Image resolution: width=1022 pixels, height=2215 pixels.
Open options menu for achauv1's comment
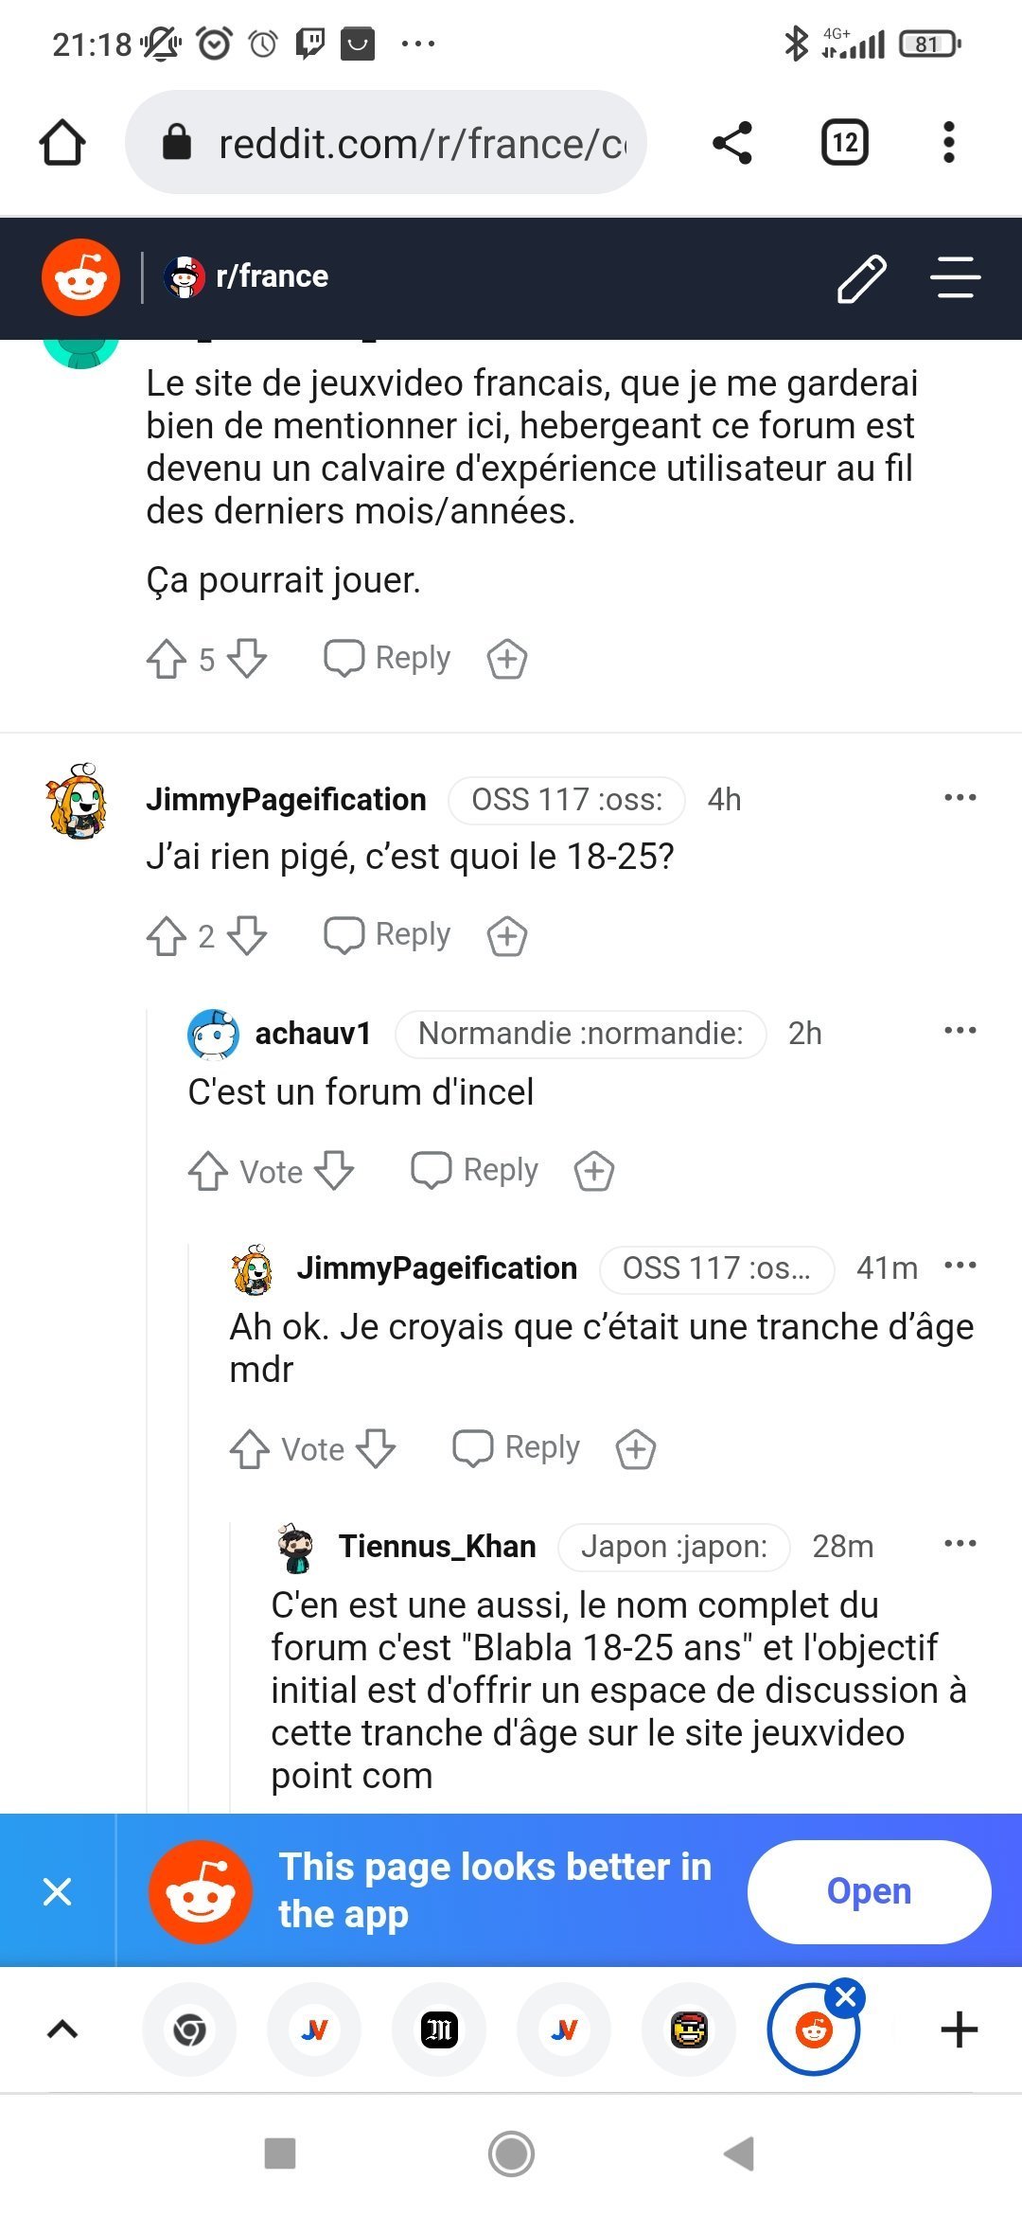pyautogui.click(x=960, y=1031)
